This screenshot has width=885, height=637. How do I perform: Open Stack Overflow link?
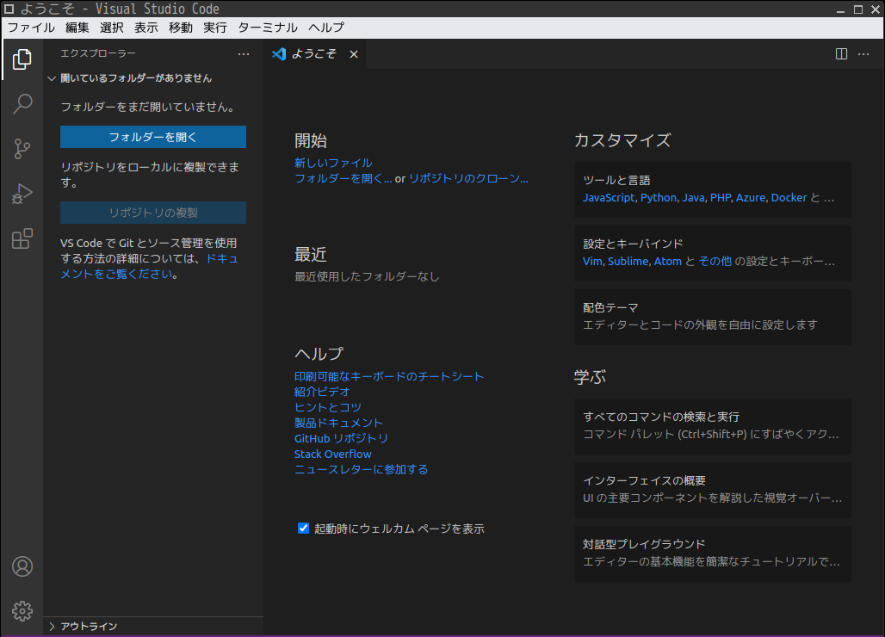click(x=332, y=455)
